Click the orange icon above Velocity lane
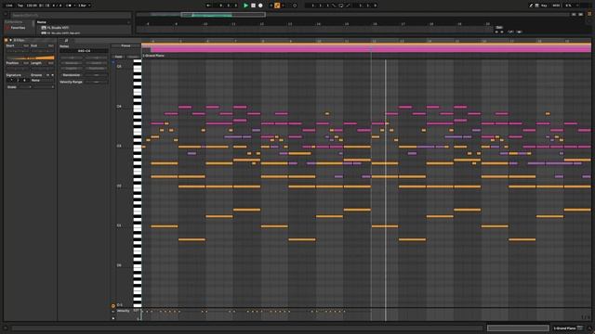Image resolution: width=595 pixels, height=334 pixels. pos(112,305)
